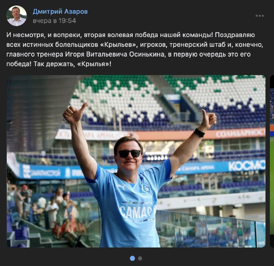Screen dimensions: 274x266
Task: Select the first carousel dot indicator
Action: click(133, 258)
